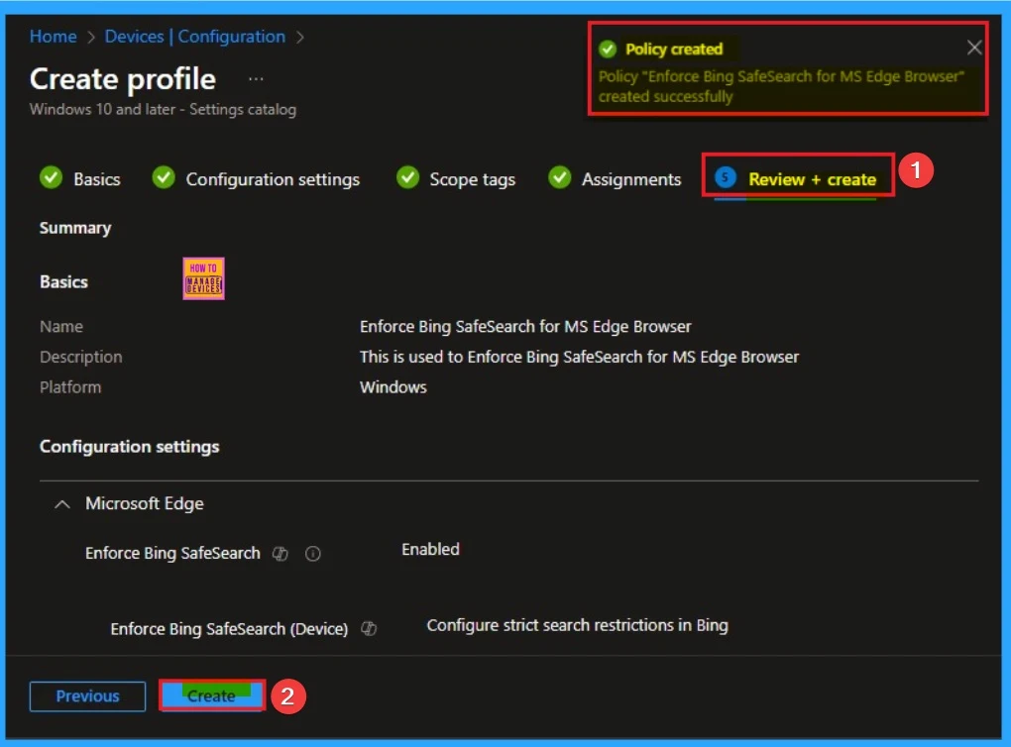The height and width of the screenshot is (747, 1011).
Task: Click the Home breadcrumb link
Action: coord(53,37)
